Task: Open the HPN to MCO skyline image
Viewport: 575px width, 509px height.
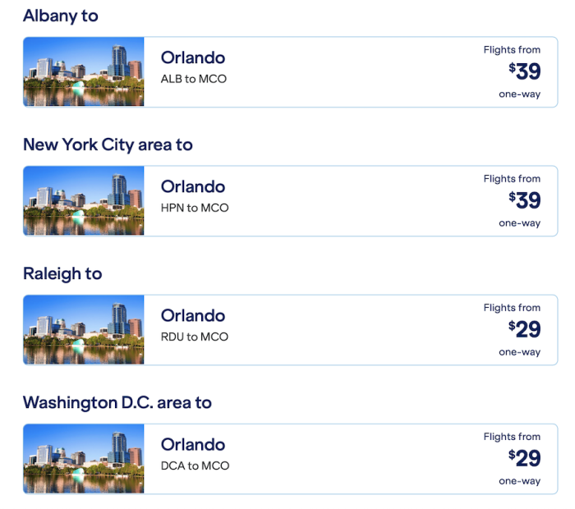Action: [84, 201]
